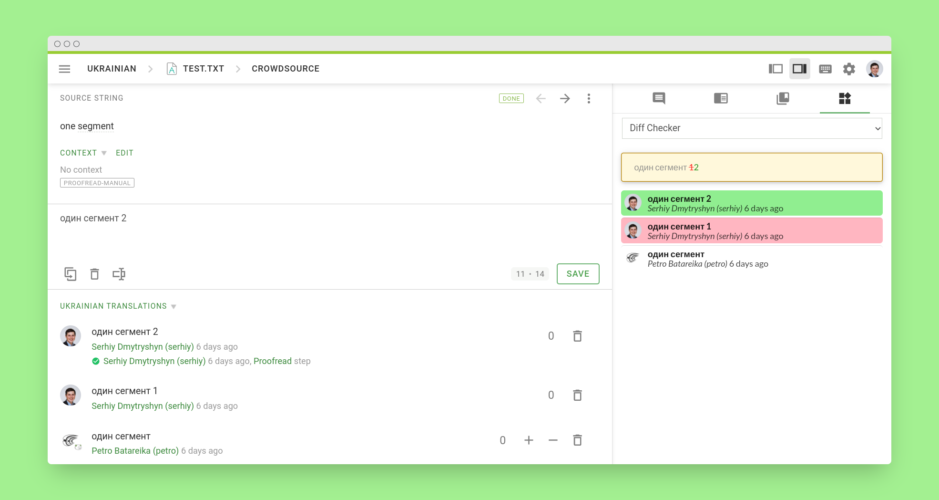Go to the next string arrow

[565, 98]
